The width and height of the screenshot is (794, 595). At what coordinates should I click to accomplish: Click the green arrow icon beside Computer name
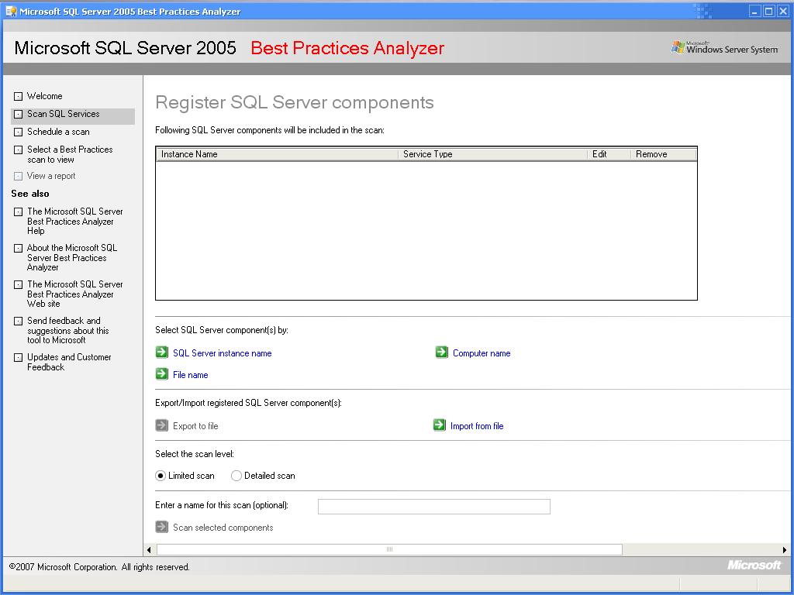coord(441,353)
